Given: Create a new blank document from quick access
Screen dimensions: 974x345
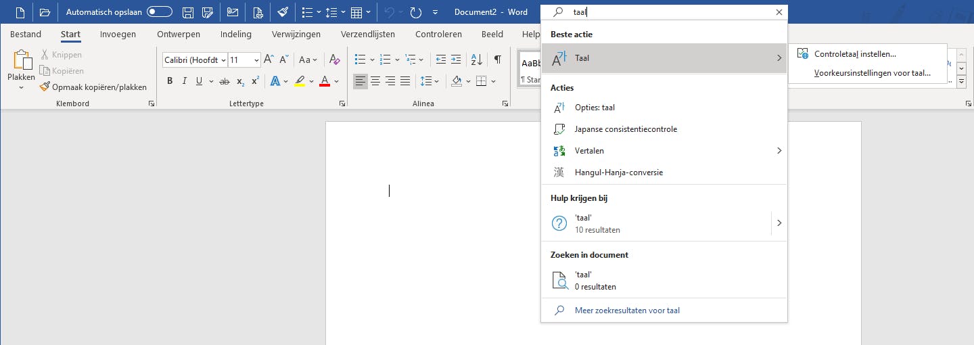Looking at the screenshot, I should click(20, 12).
